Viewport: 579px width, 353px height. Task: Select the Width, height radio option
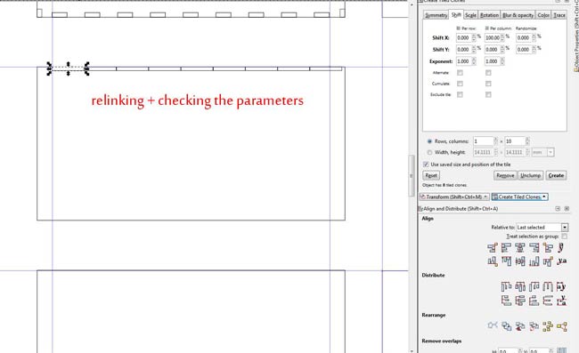click(x=429, y=152)
